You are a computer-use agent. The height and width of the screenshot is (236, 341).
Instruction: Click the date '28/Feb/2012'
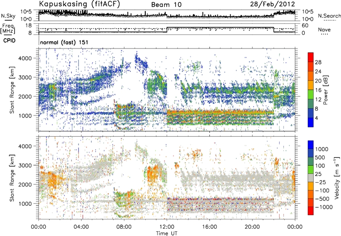point(272,4)
